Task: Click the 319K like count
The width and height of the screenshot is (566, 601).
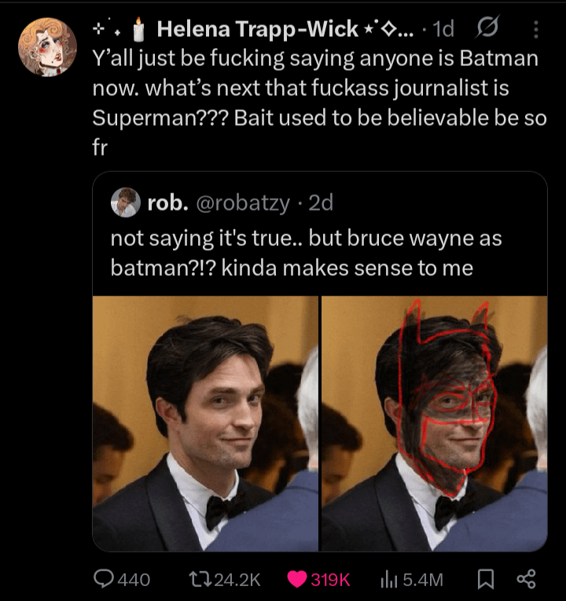Action: 330,580
